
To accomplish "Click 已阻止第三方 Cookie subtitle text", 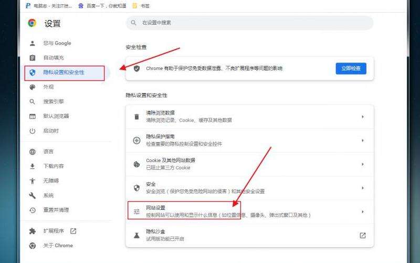I will (168, 168).
